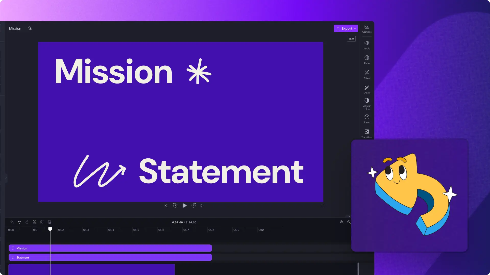Open Adjust Colors panel

tap(367, 104)
